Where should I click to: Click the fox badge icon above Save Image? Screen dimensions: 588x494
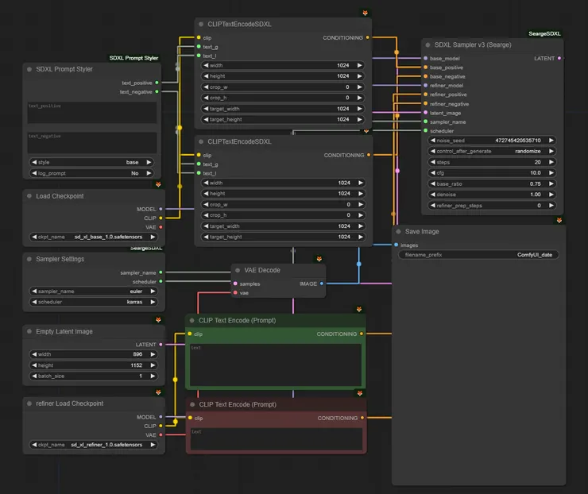559,220
